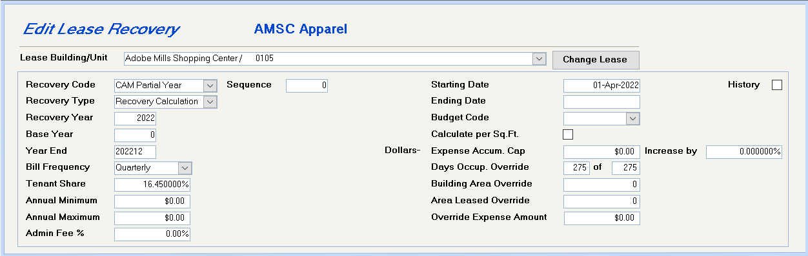Click the Annual Minimum field
This screenshot has width=808, height=256.
pyautogui.click(x=152, y=201)
